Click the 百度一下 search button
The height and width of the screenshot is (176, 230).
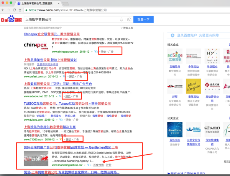tap(143, 19)
